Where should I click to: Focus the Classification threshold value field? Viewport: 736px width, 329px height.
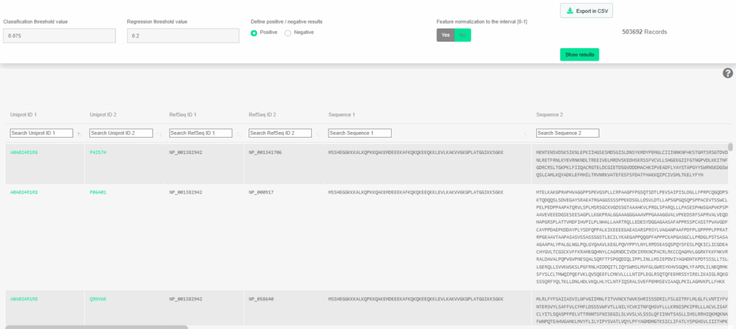[x=58, y=36]
